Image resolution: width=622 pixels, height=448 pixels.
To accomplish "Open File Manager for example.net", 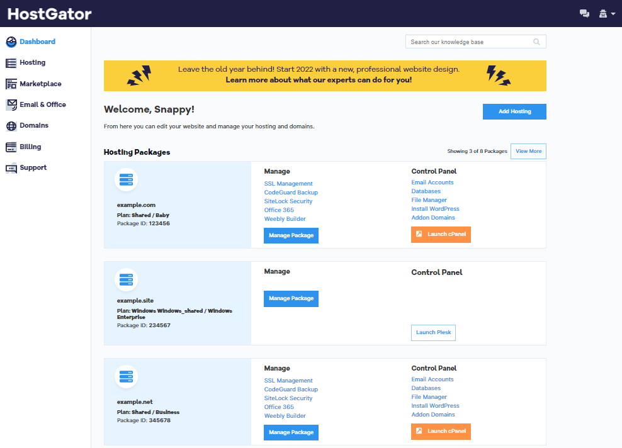I will pos(429,397).
